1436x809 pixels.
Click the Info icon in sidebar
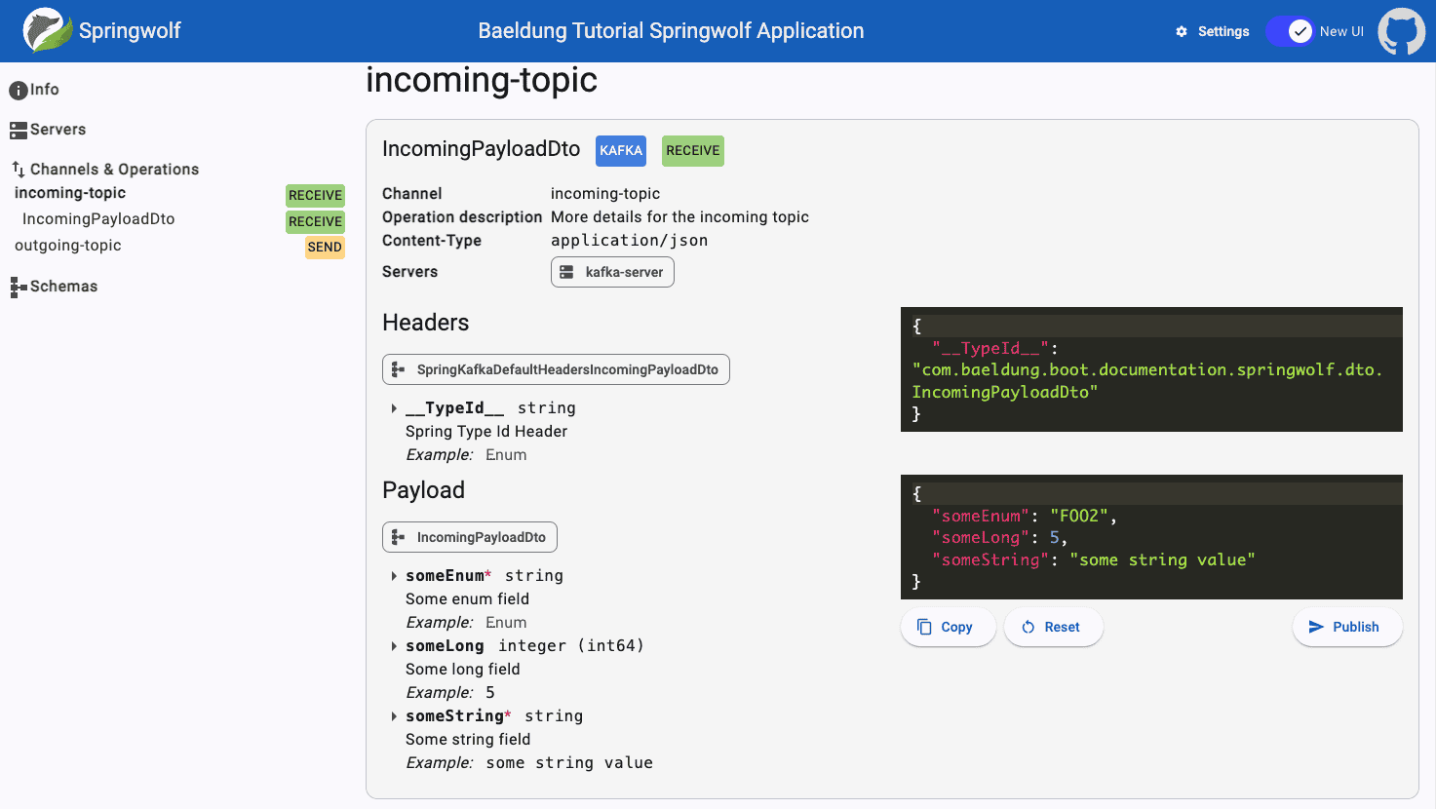pyautogui.click(x=18, y=91)
